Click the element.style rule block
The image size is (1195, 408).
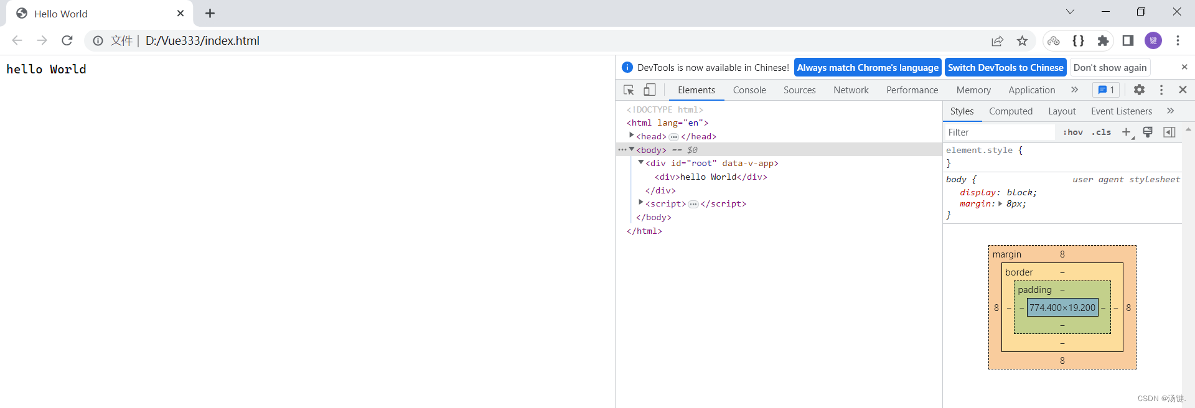coord(1062,157)
